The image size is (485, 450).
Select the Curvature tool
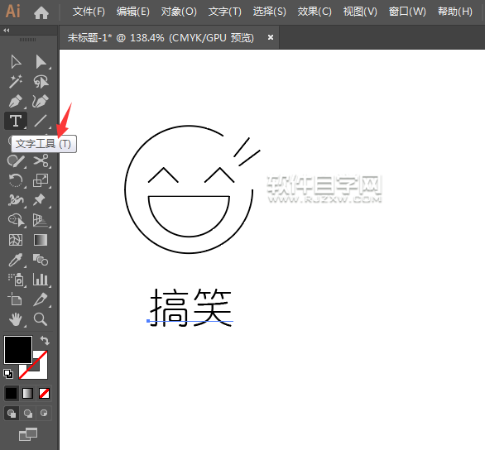[41, 102]
